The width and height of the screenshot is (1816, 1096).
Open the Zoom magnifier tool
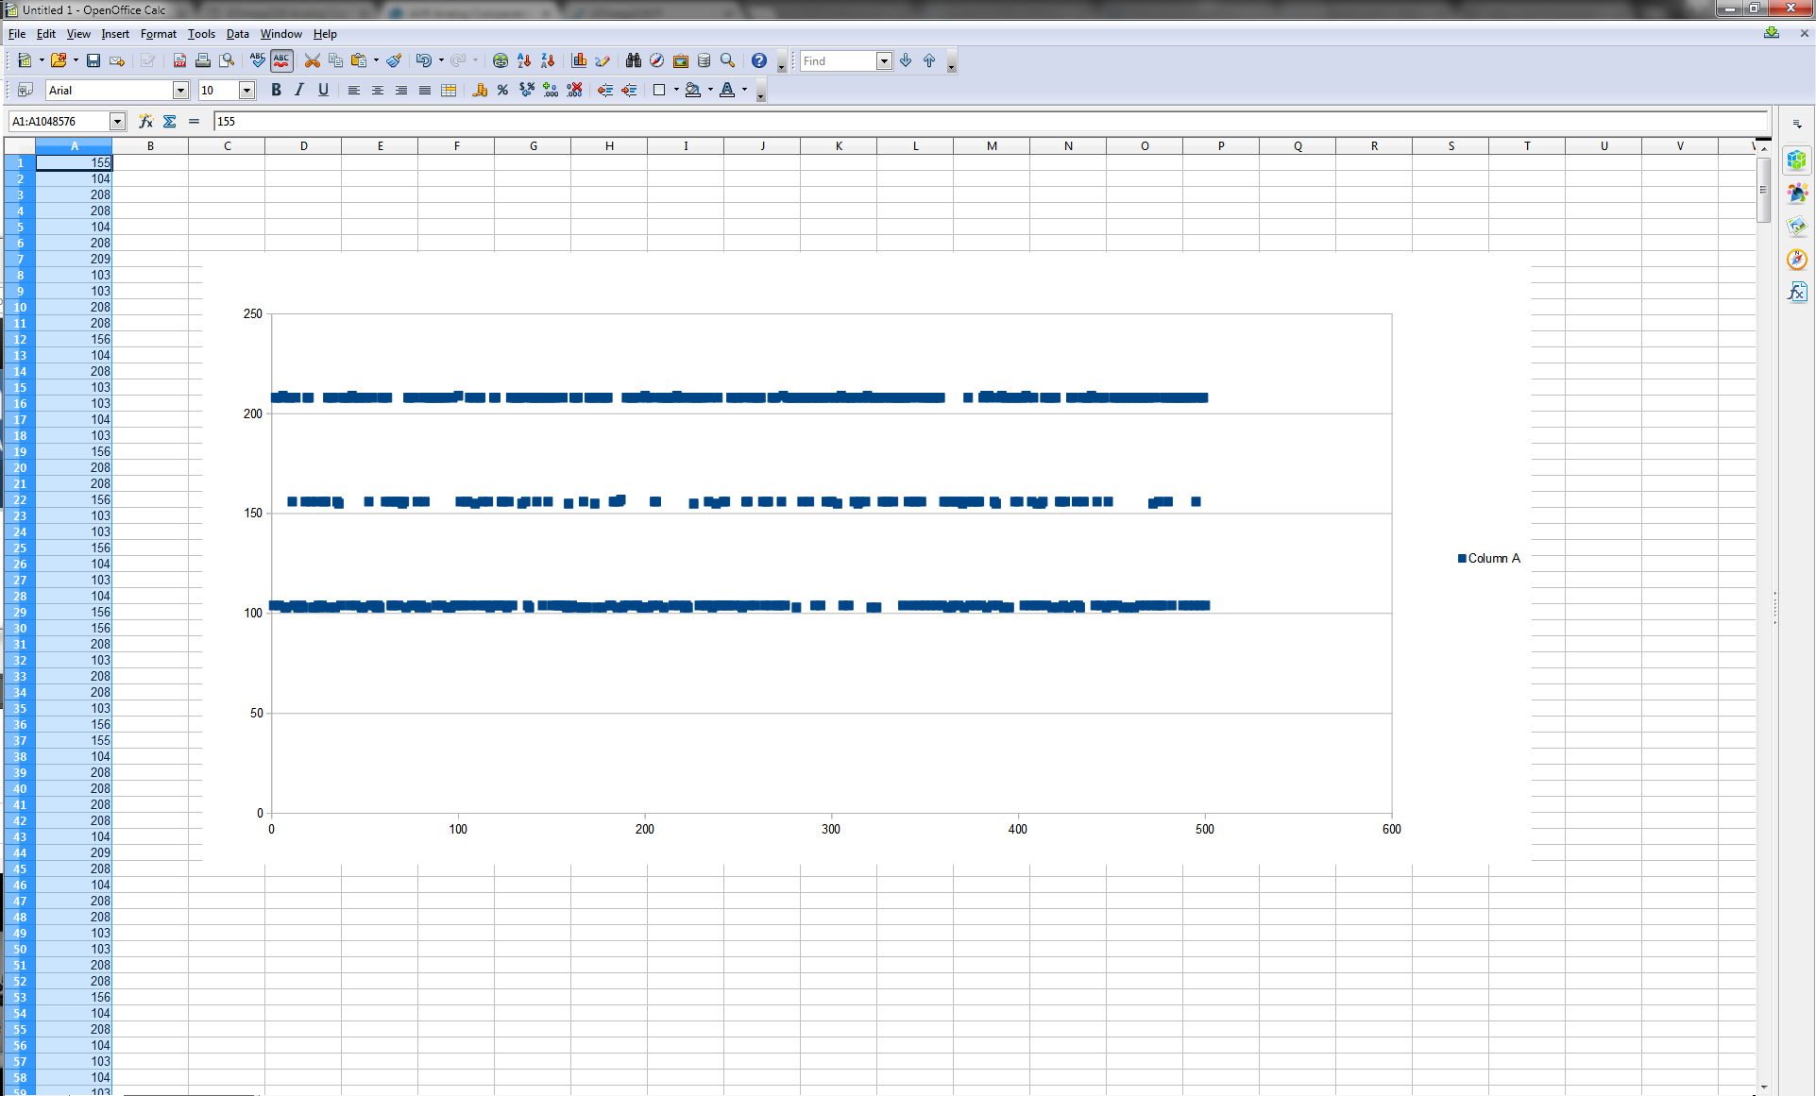click(728, 60)
